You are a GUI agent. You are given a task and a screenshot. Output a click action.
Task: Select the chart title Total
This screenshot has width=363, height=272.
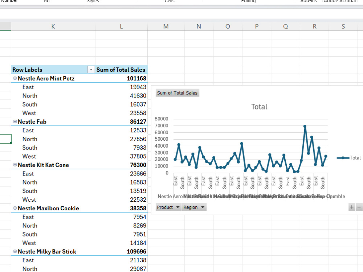(259, 107)
